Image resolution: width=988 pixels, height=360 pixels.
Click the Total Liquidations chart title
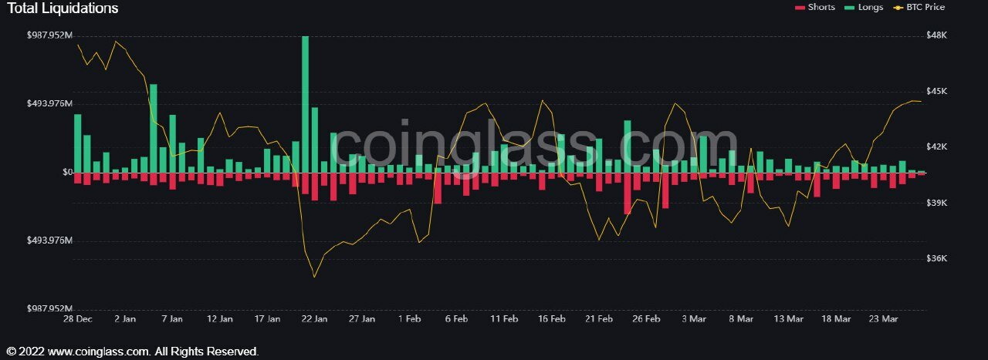point(63,8)
